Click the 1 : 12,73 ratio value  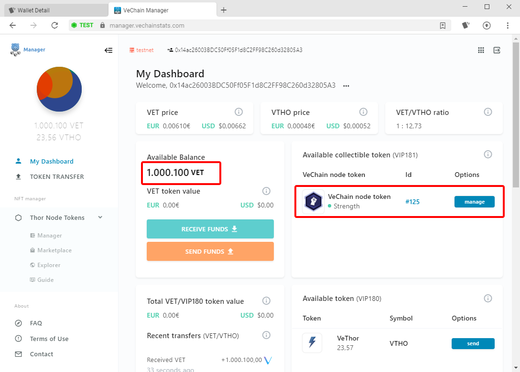(x=409, y=126)
